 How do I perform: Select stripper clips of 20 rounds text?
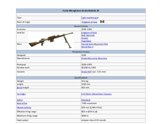point(93,120)
